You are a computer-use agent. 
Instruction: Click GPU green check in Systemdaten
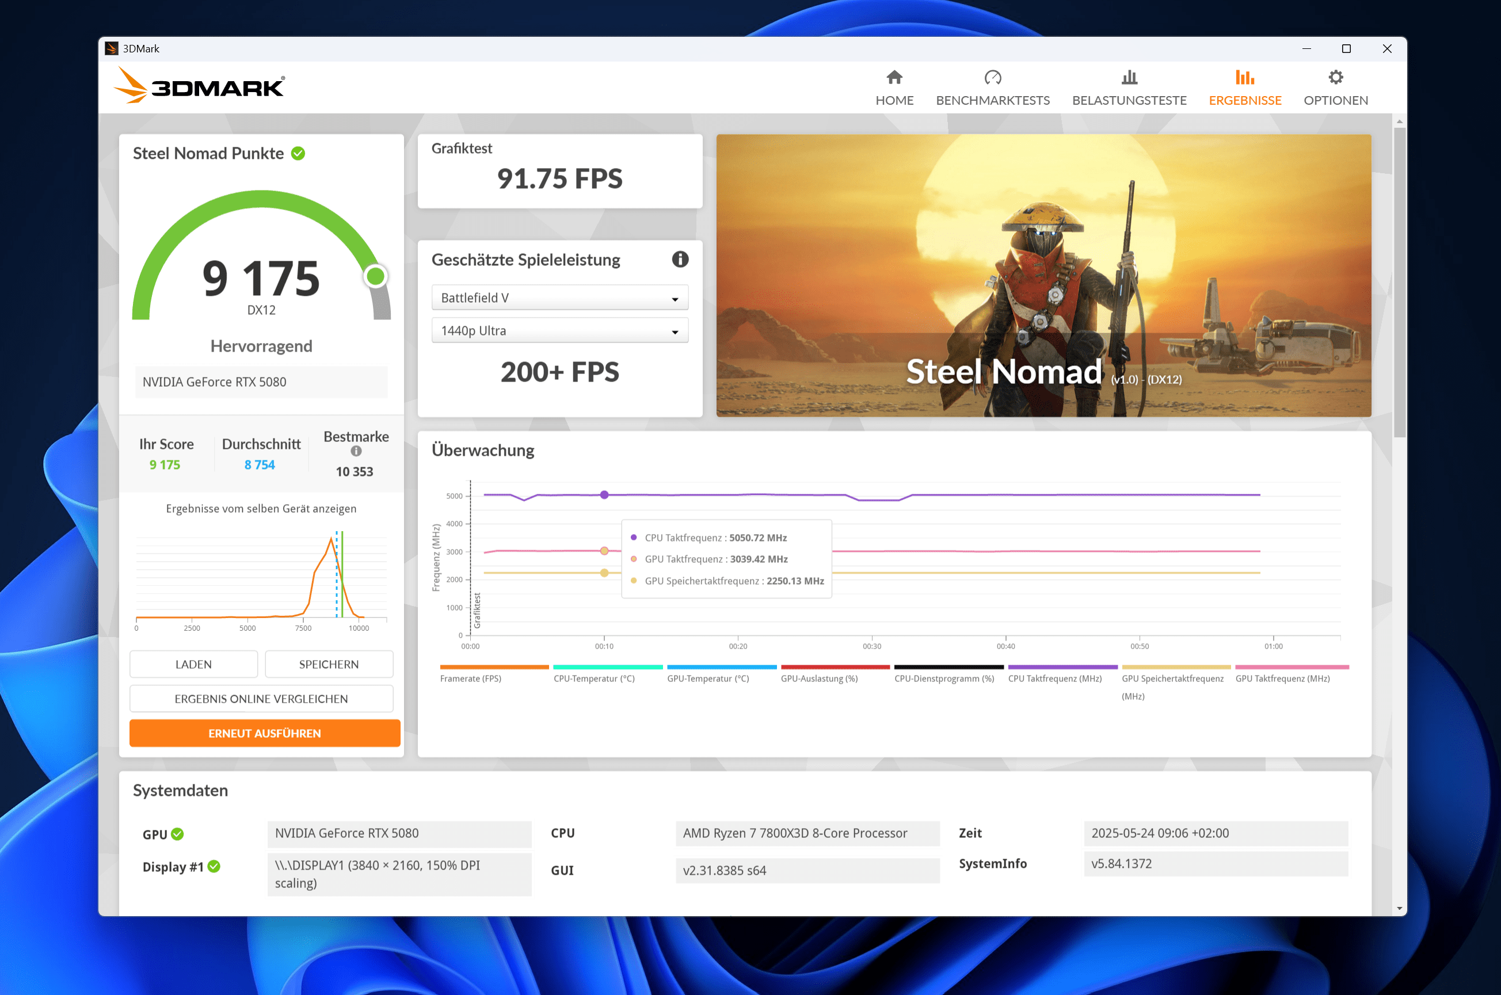tap(178, 834)
